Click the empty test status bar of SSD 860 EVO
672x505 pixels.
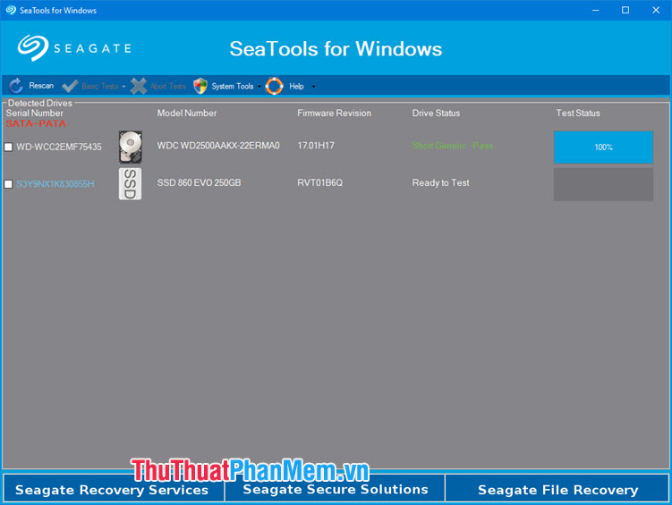point(603,184)
